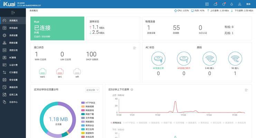Toggle 未知应用 series in chart legend

coord(241,123)
